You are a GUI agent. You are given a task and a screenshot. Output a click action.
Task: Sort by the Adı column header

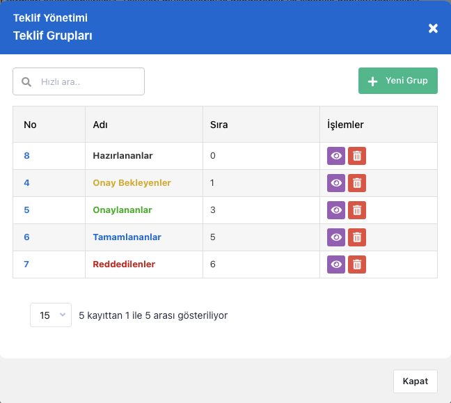pyautogui.click(x=100, y=125)
